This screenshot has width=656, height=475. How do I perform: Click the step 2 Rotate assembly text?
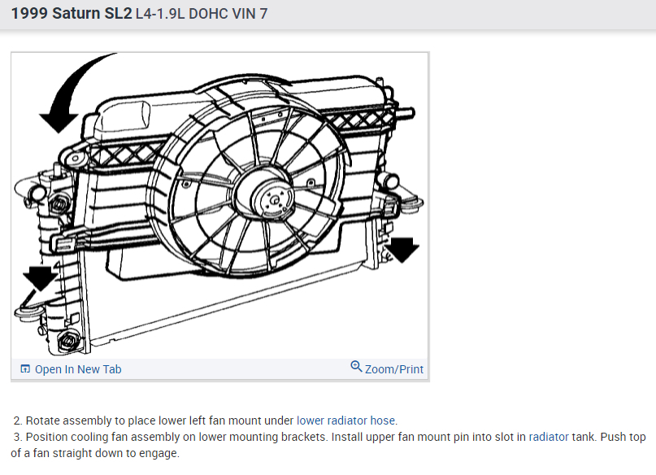[x=205, y=421]
